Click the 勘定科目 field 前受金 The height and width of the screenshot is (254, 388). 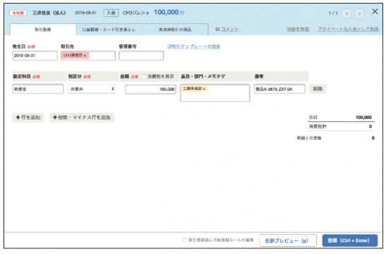(38, 89)
